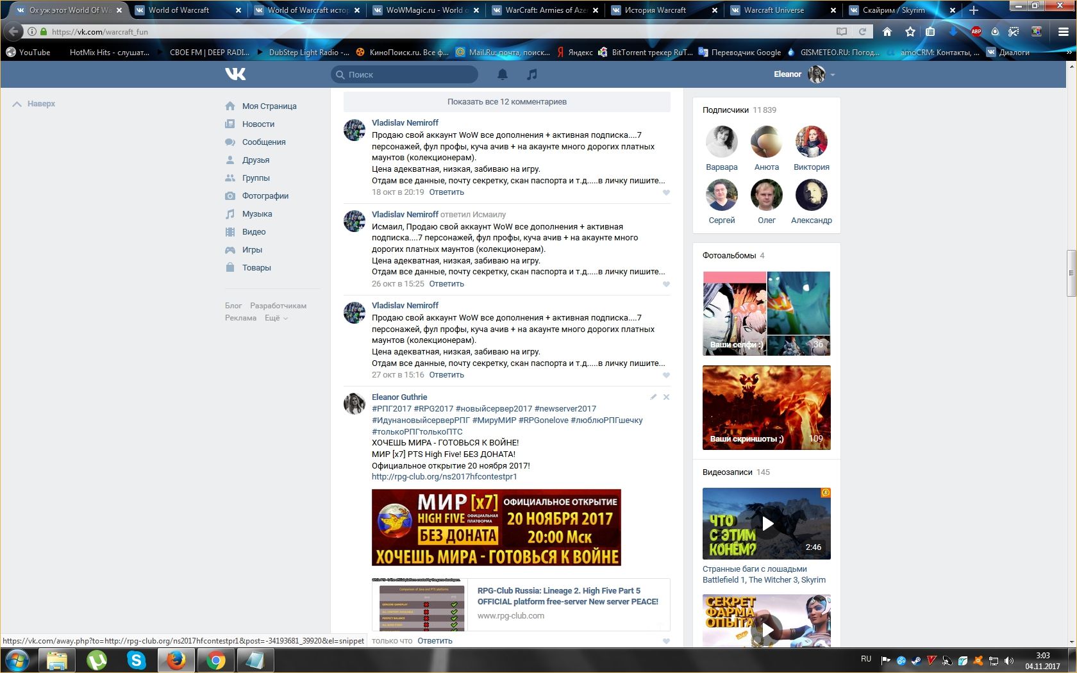The width and height of the screenshot is (1077, 673).
Task: Open Eleanor profile menu dropdown arrow
Action: [833, 75]
